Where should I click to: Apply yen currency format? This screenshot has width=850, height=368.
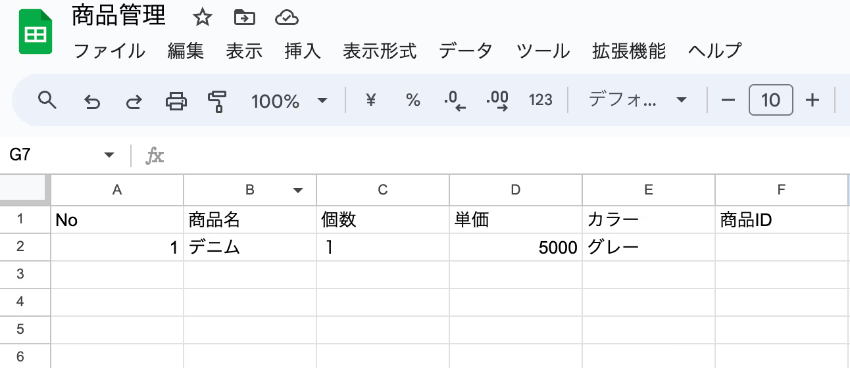click(371, 101)
